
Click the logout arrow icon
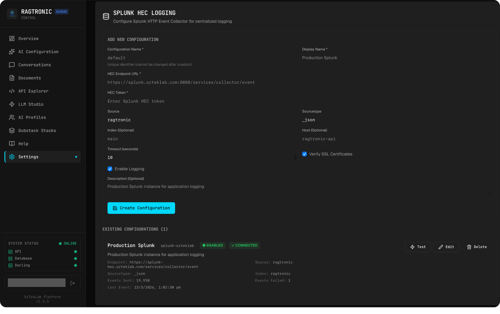(73, 283)
